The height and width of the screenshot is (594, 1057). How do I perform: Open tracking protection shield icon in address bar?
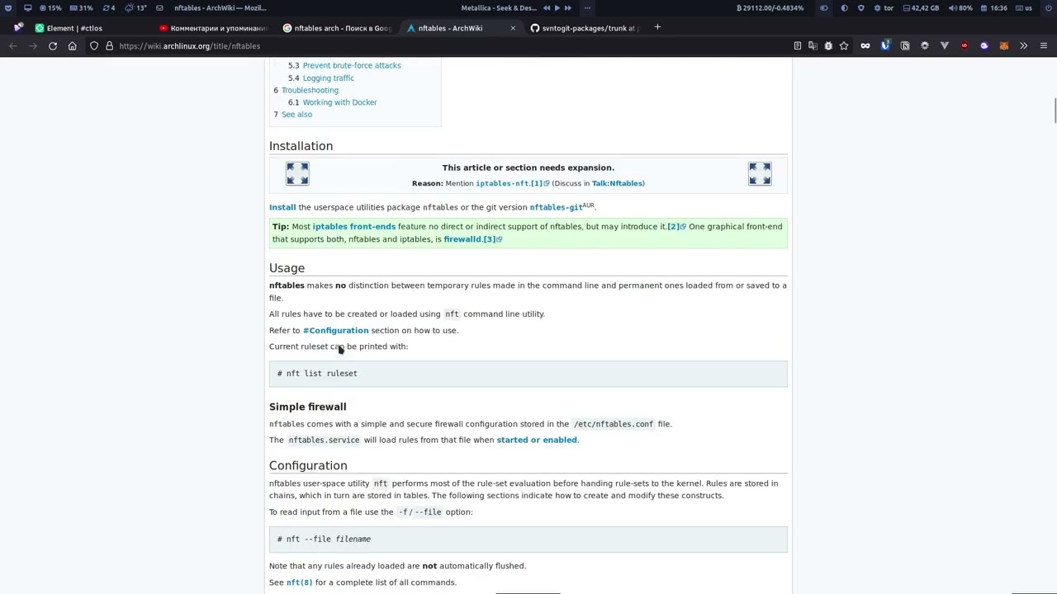tap(94, 46)
